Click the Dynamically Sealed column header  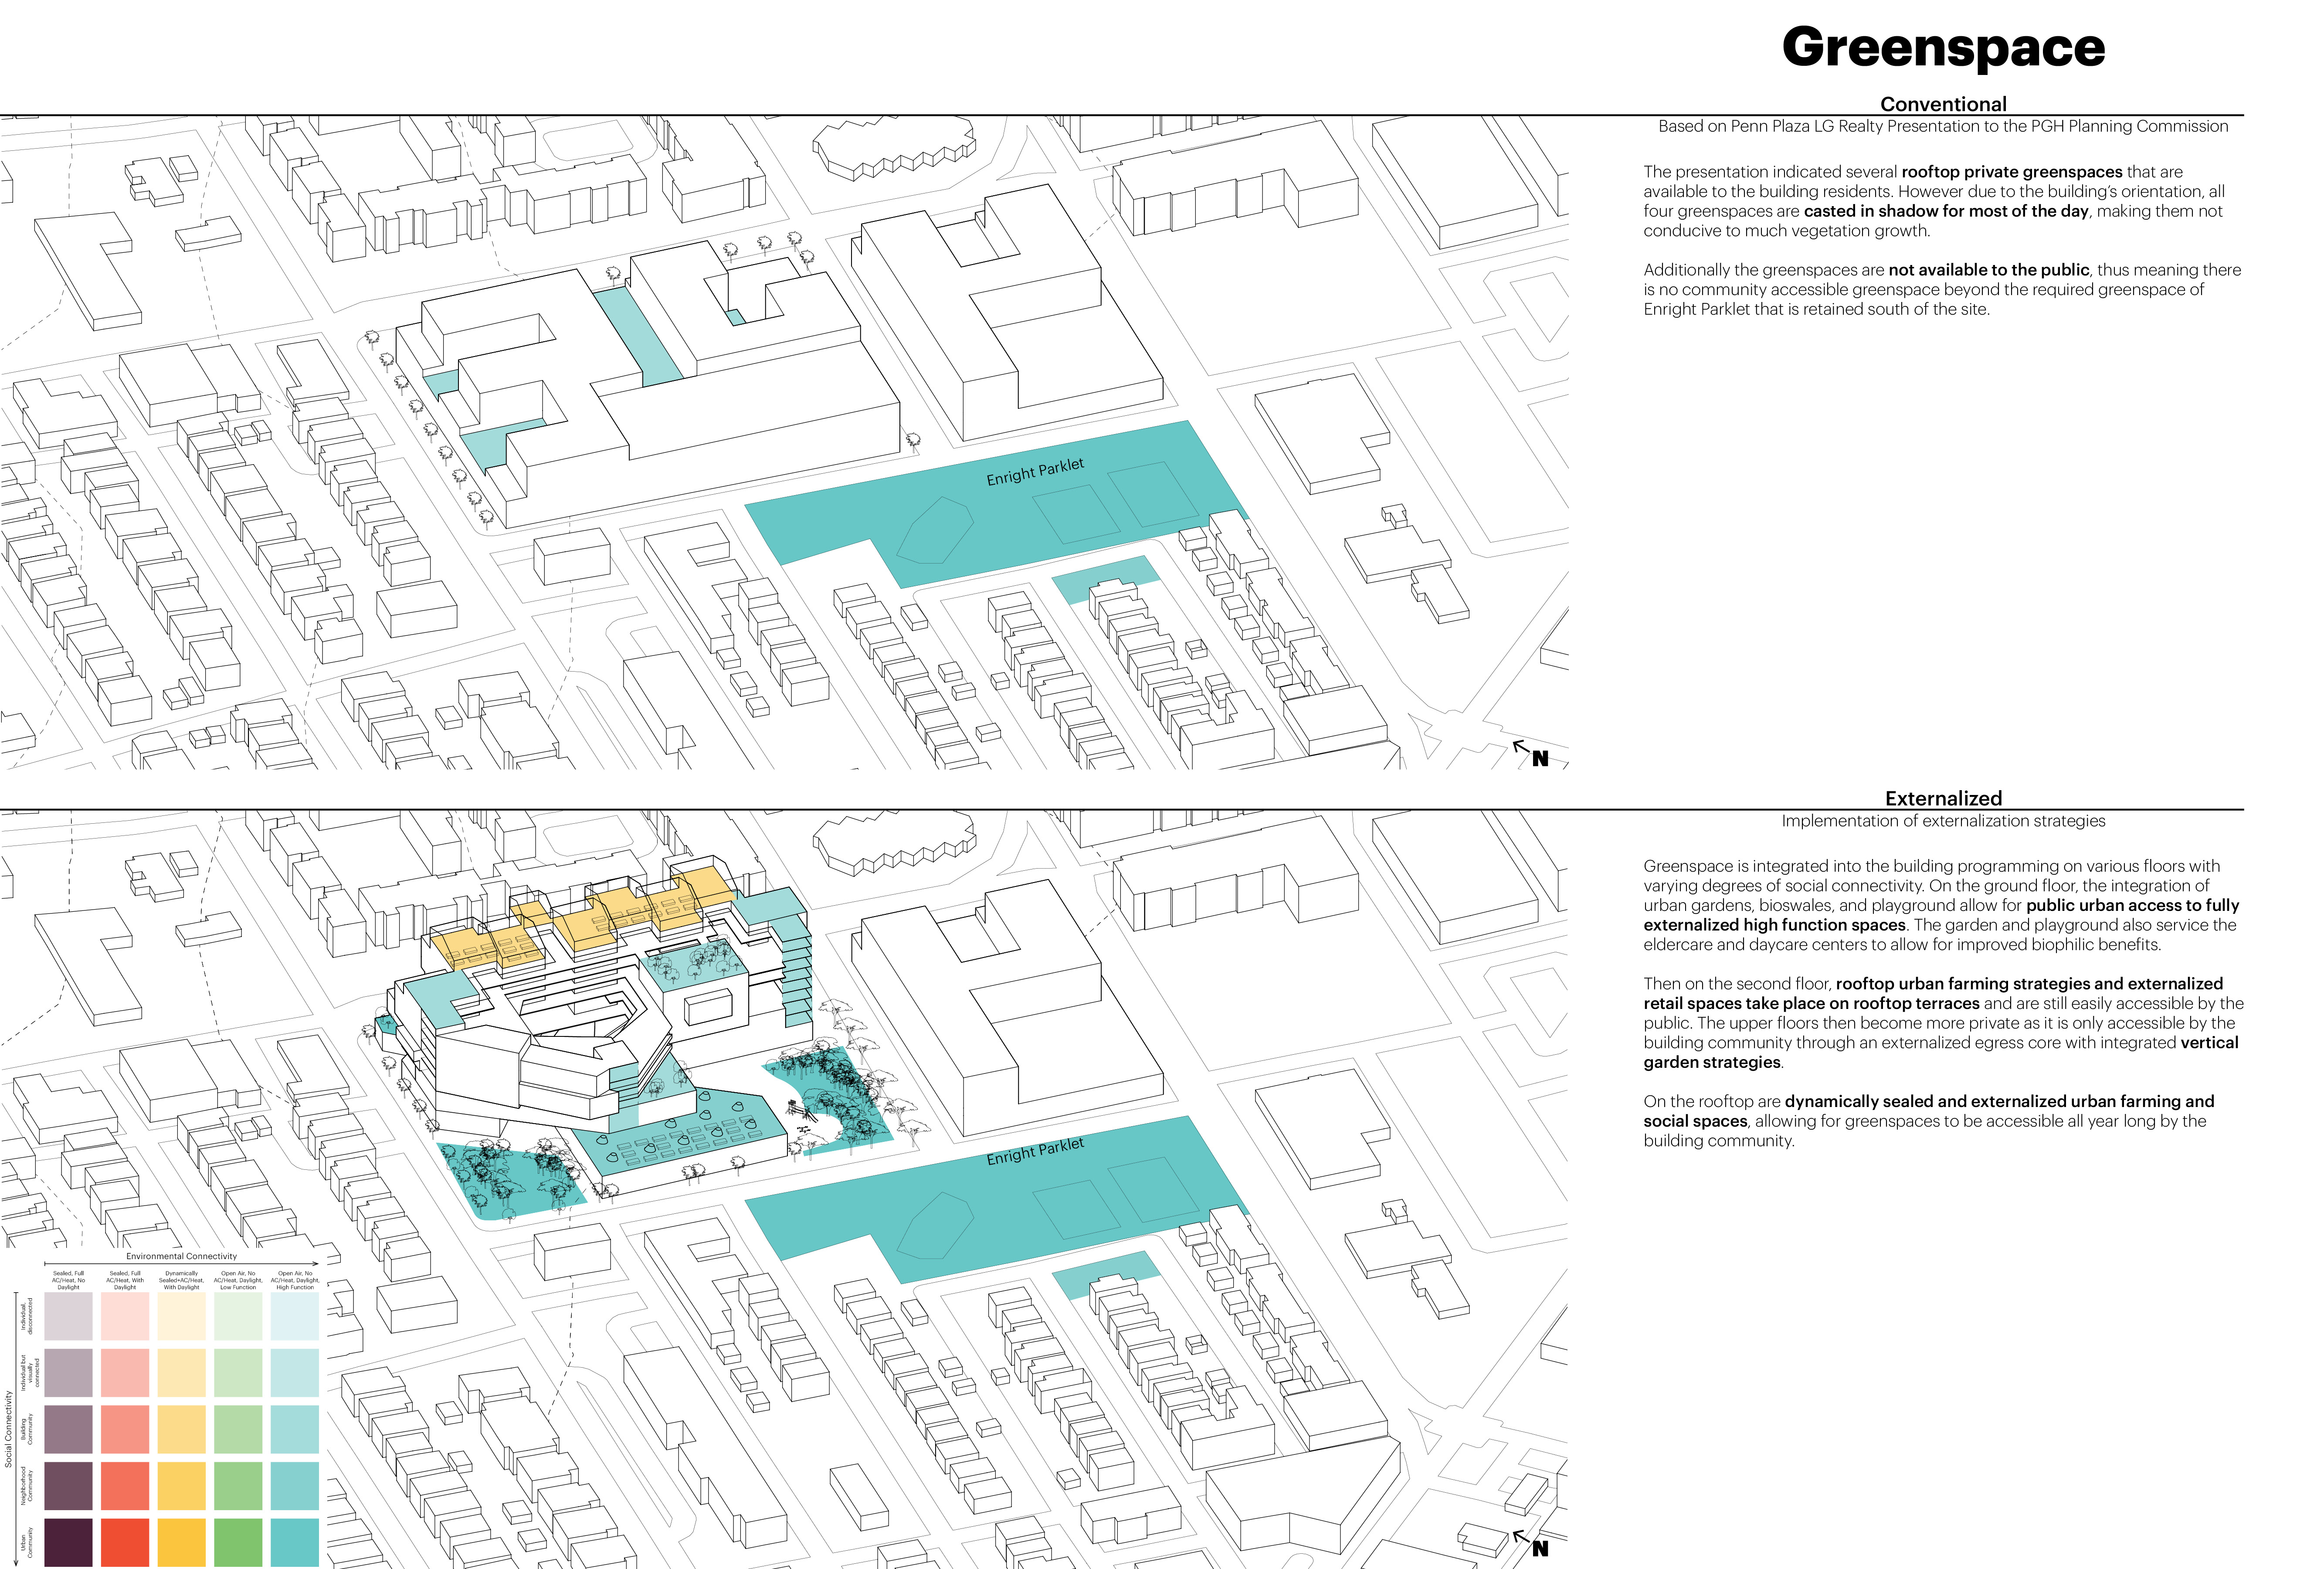[181, 1280]
